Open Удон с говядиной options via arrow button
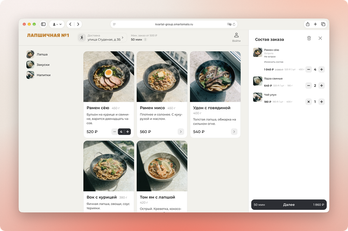Screen dimensions: 348x231 [234, 132]
